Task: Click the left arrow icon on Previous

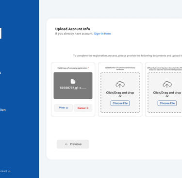Action: point(66,144)
